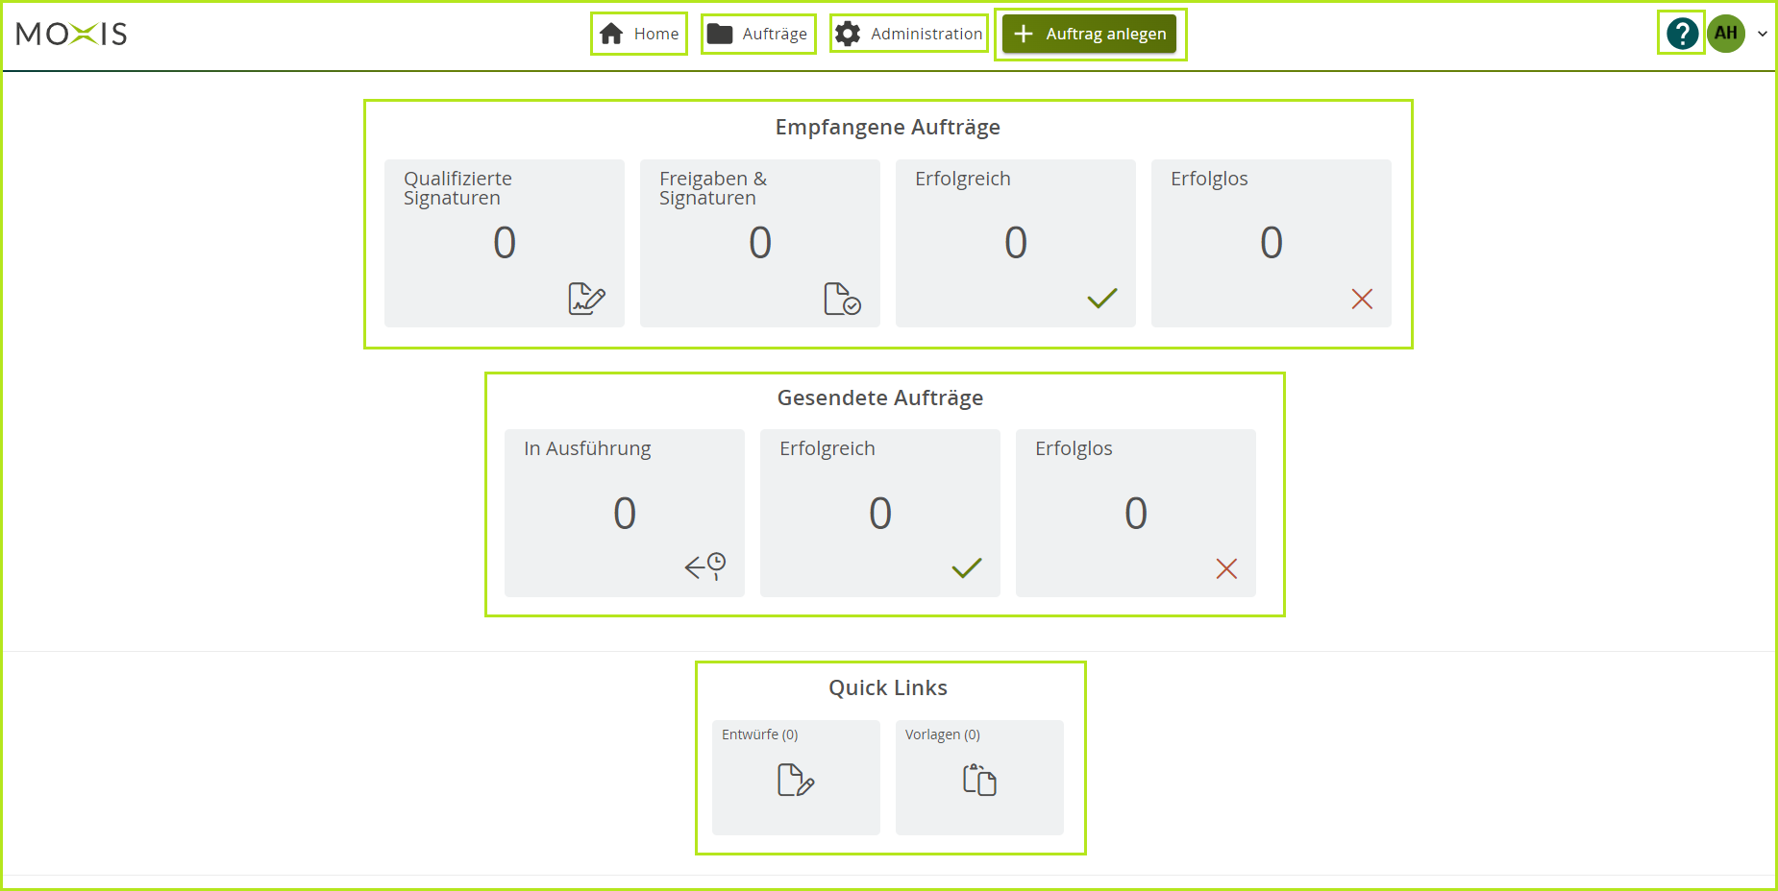This screenshot has width=1778, height=891.
Task: Expand the user account dropdown arrow
Action: coord(1763,34)
